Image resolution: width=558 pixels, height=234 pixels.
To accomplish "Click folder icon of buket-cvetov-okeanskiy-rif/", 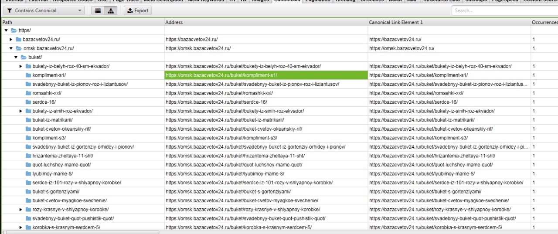I will point(28,129).
